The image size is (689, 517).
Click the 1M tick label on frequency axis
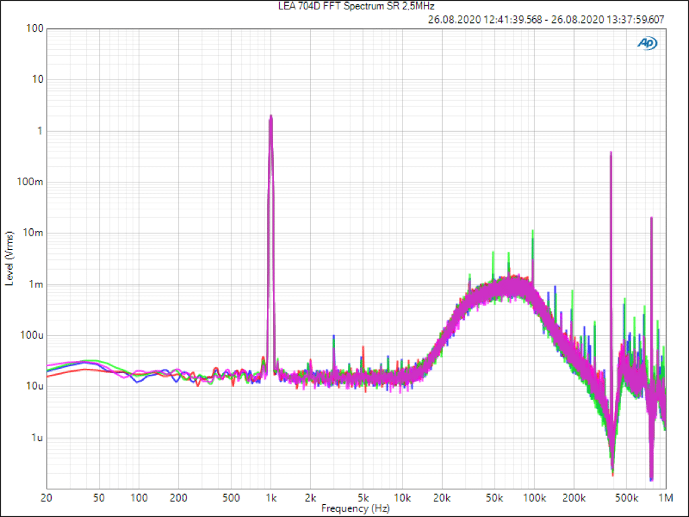665,498
